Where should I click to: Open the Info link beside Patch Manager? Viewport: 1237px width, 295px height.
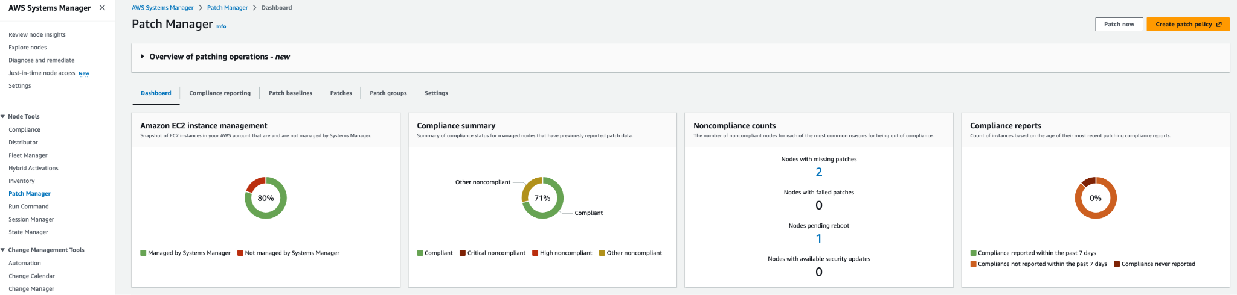[221, 26]
